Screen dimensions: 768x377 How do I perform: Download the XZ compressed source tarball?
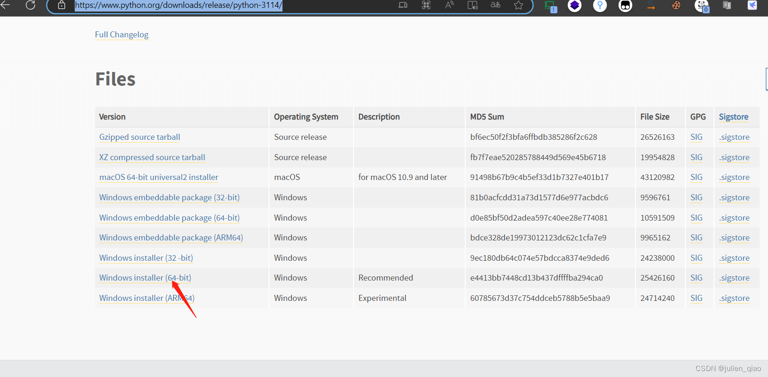[152, 157]
